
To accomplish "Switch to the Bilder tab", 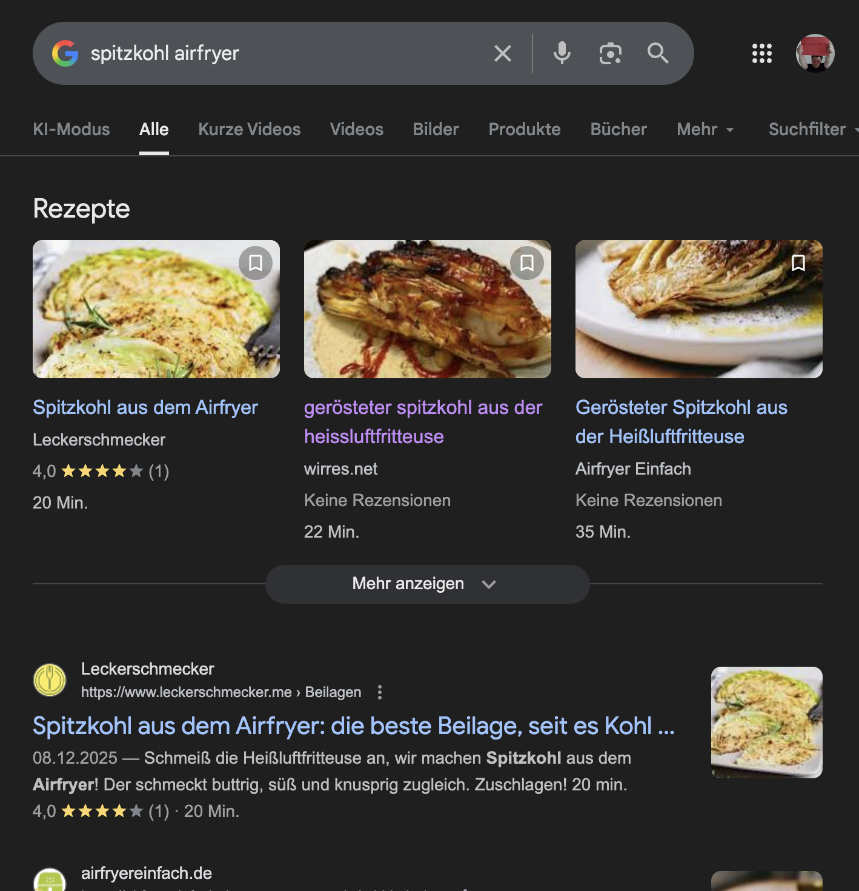I will pyautogui.click(x=436, y=129).
